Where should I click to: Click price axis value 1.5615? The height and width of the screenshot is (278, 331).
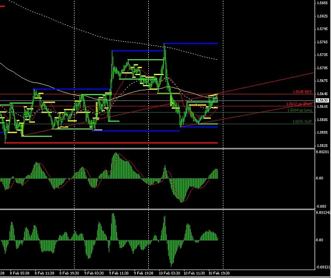(323, 107)
